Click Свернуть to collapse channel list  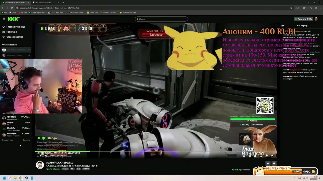tap(26, 140)
